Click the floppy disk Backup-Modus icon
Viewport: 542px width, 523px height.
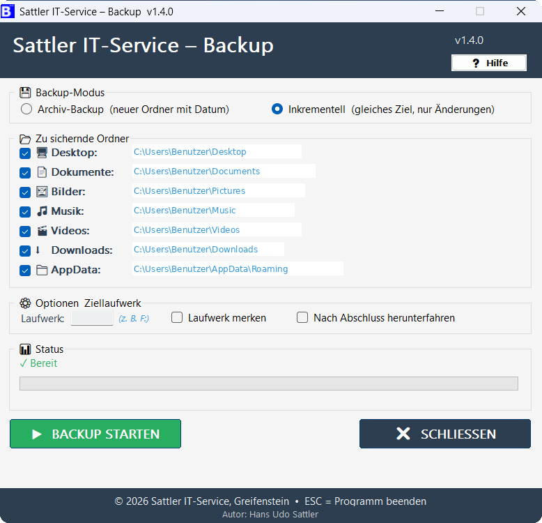click(x=25, y=93)
